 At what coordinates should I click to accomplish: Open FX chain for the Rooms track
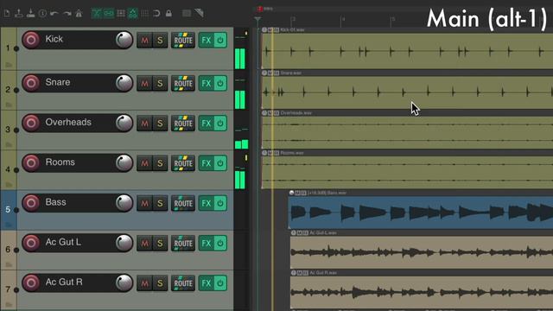pyautogui.click(x=206, y=163)
